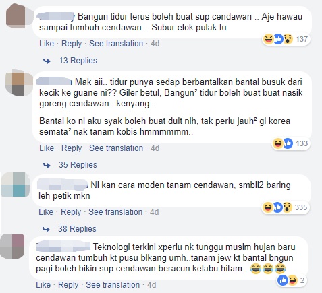
Task: Reply to the 'Teknologi terkini' comment
Action: 68,285
